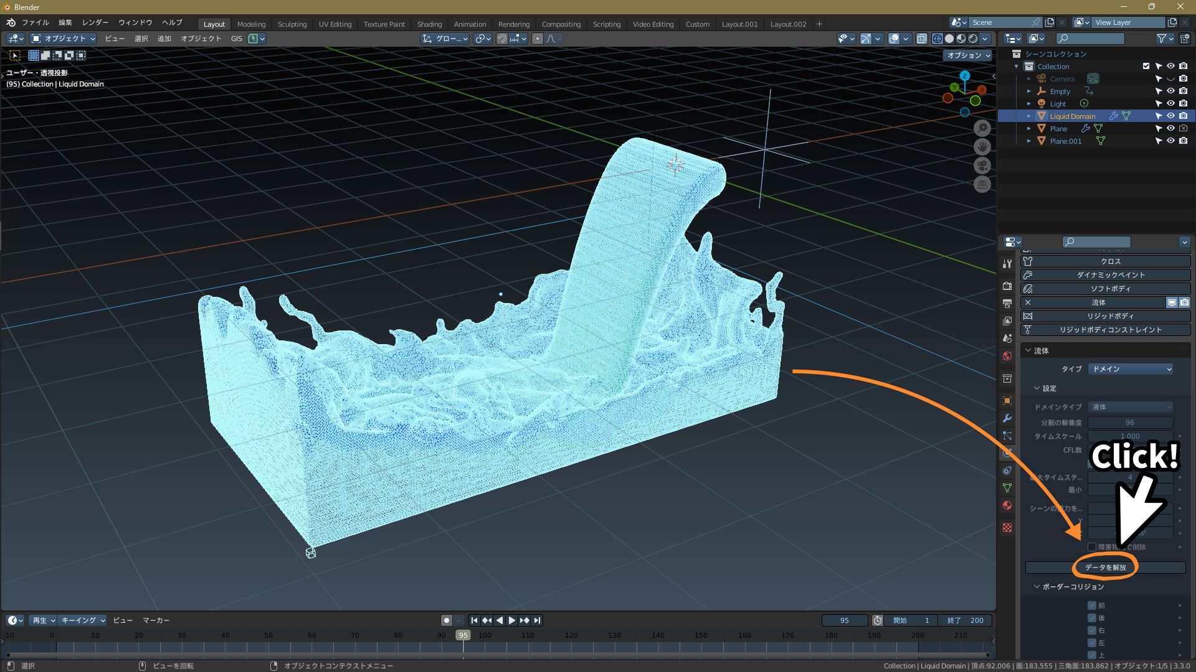
Task: Open the レンダー menu
Action: (x=95, y=22)
